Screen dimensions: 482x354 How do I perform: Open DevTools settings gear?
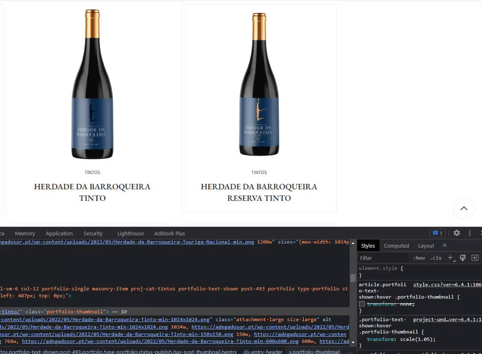pyautogui.click(x=456, y=233)
